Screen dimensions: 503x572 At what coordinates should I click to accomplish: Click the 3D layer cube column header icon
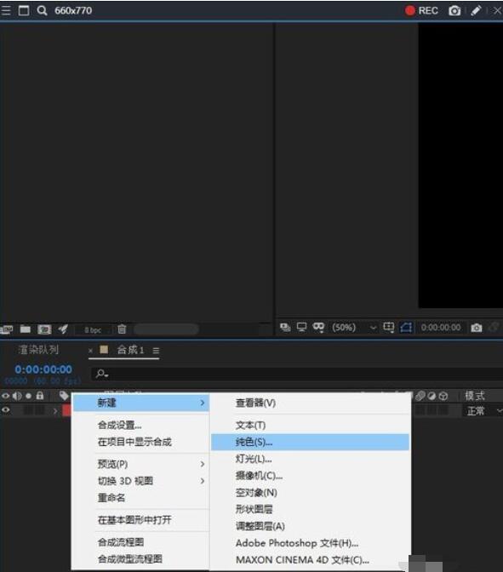tap(443, 396)
